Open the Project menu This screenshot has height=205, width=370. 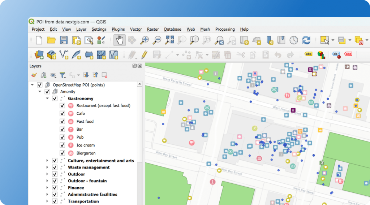coord(38,29)
